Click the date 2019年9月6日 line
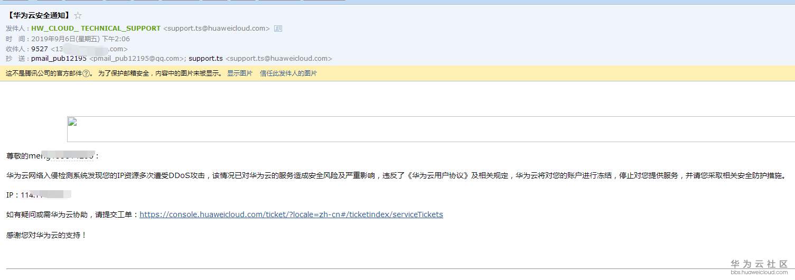795x280 pixels. pyautogui.click(x=80, y=39)
